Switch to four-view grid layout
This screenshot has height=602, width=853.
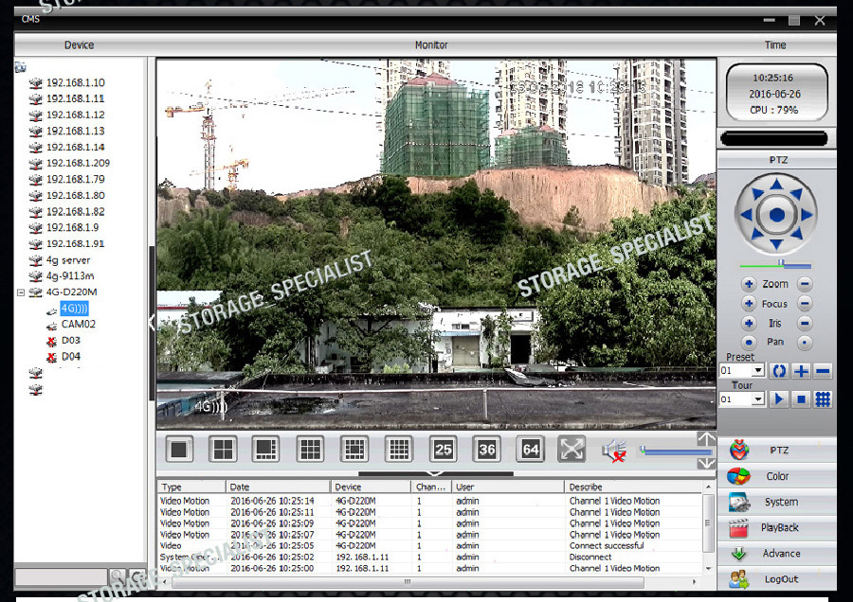(223, 450)
